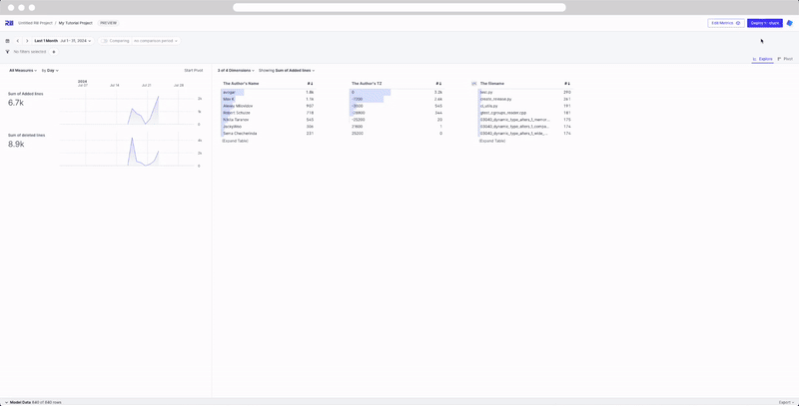Open the user avatar icon

[x=789, y=23]
